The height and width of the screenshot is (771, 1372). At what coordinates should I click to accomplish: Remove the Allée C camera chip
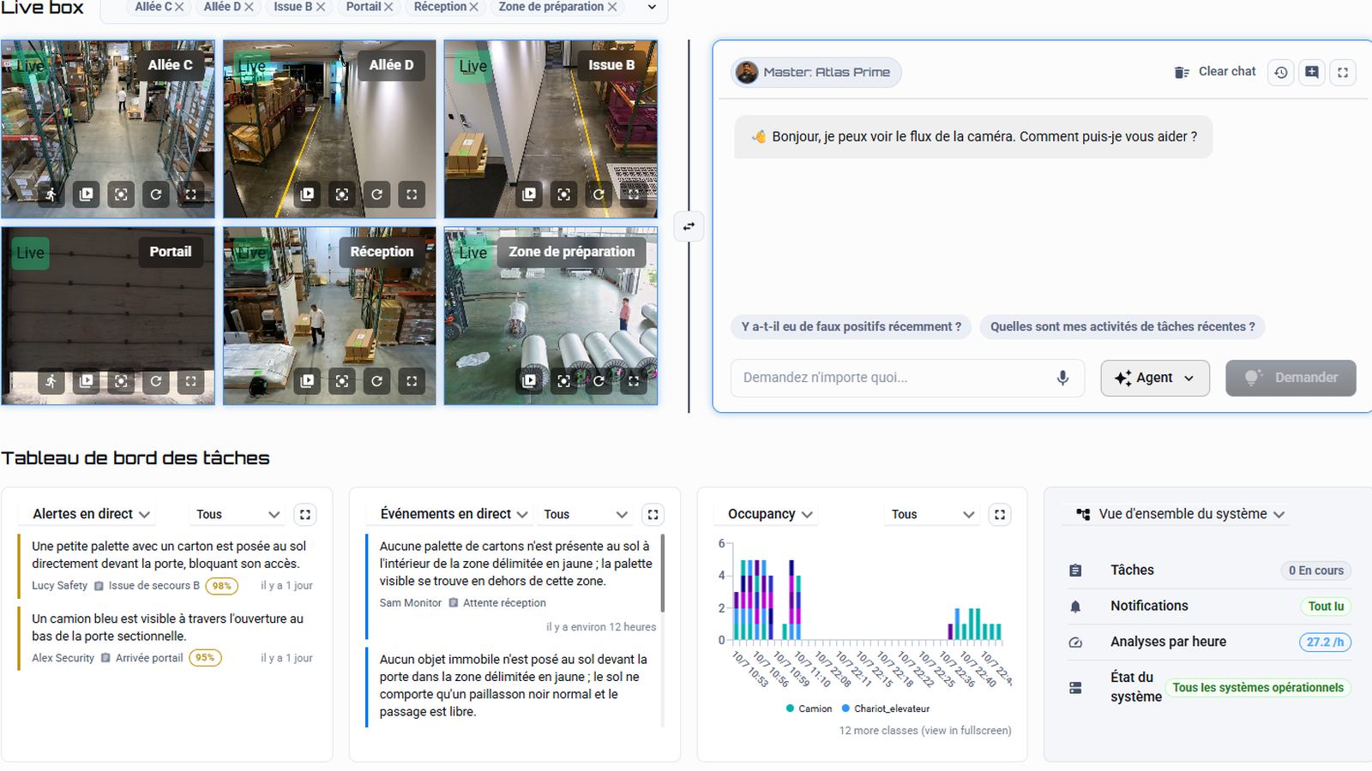click(179, 7)
